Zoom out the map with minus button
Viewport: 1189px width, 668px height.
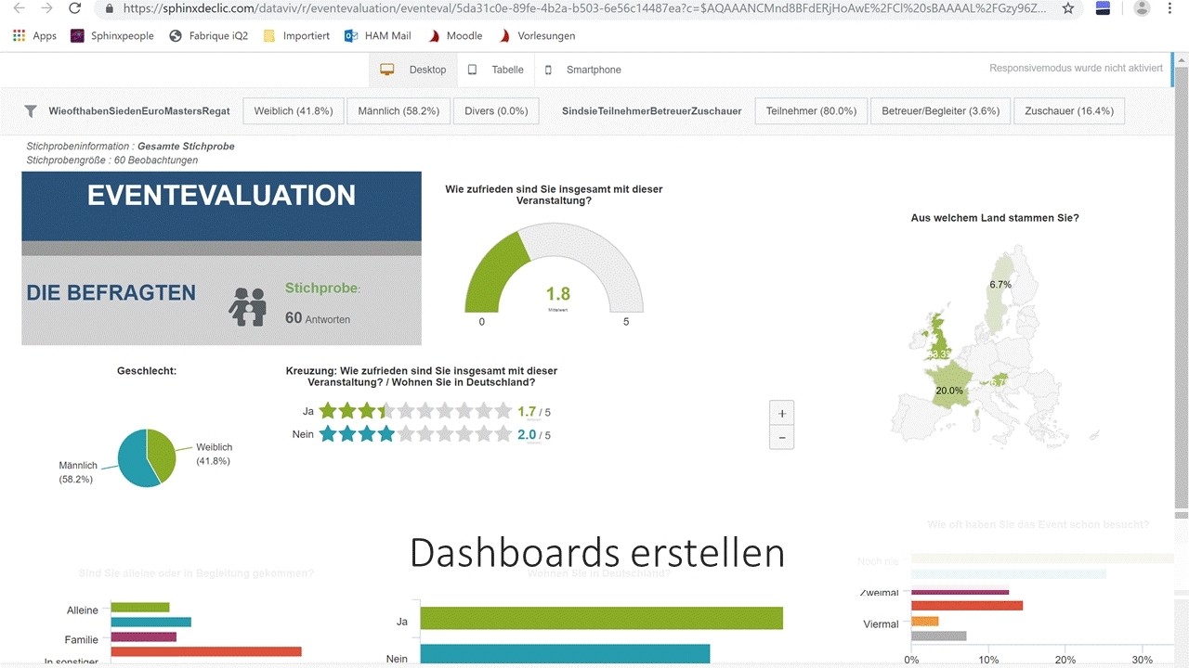(x=782, y=437)
